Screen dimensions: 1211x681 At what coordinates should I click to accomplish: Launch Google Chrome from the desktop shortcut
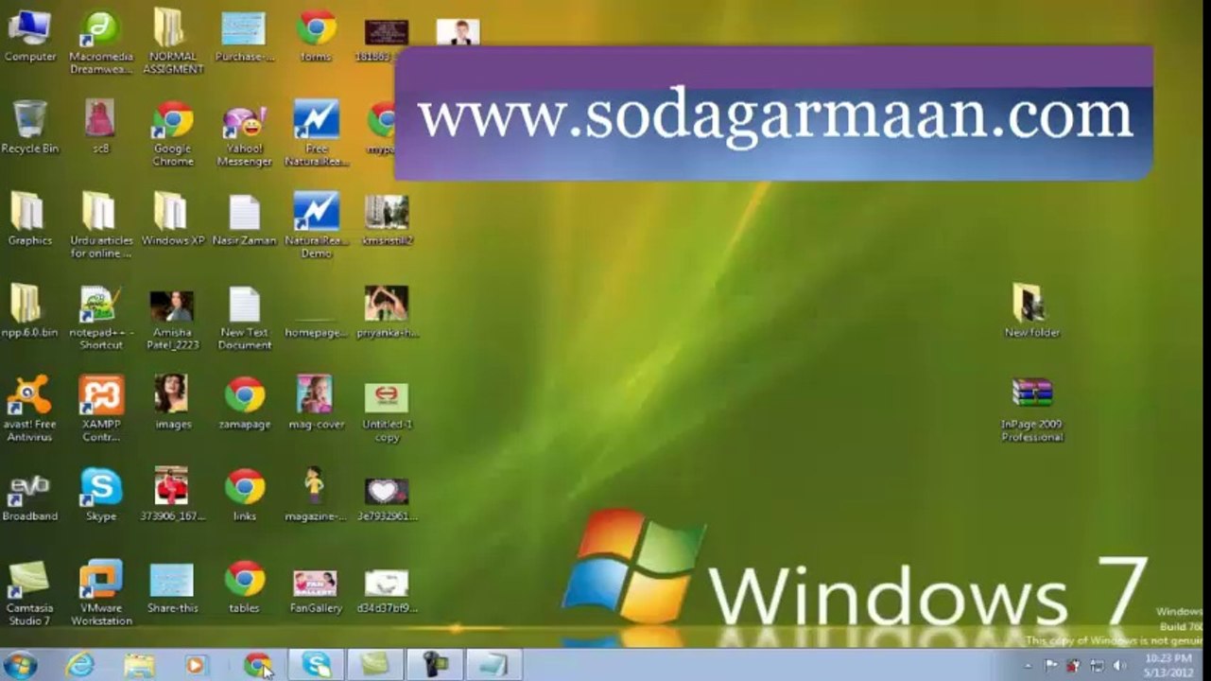173,134
